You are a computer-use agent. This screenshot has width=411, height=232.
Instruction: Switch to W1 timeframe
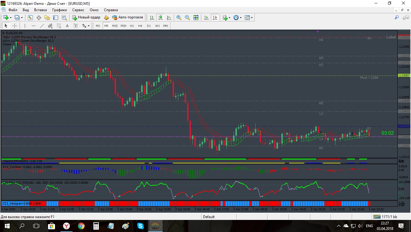[x=157, y=26]
